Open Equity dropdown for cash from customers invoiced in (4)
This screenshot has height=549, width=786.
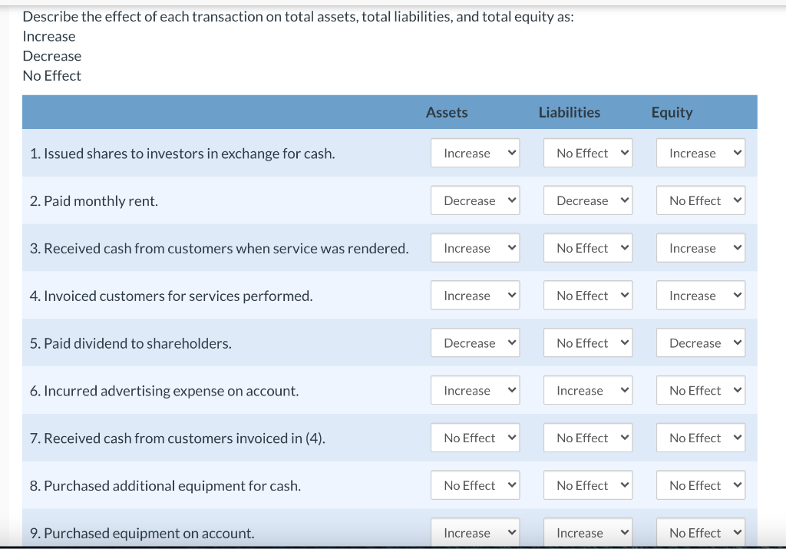[x=701, y=438]
